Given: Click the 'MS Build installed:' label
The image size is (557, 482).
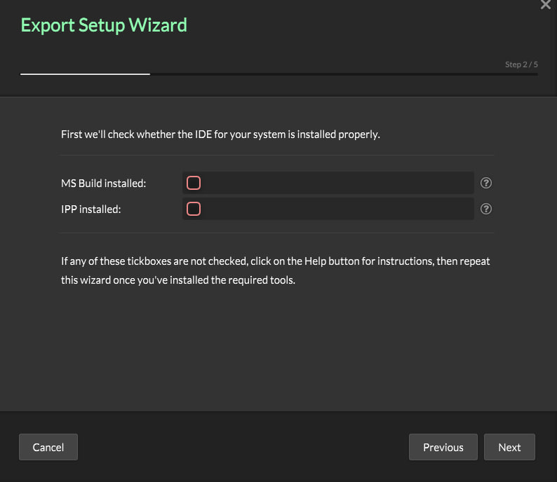Looking at the screenshot, I should click(103, 184).
